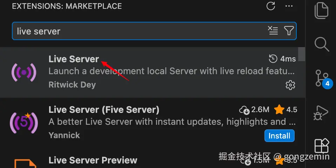The height and width of the screenshot is (168, 336).
Task: Open Source Control view with 4 changes
Action: tap(322, 79)
